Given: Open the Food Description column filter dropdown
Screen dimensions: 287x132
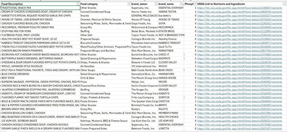Looking at the screenshot, I should [78, 4].
